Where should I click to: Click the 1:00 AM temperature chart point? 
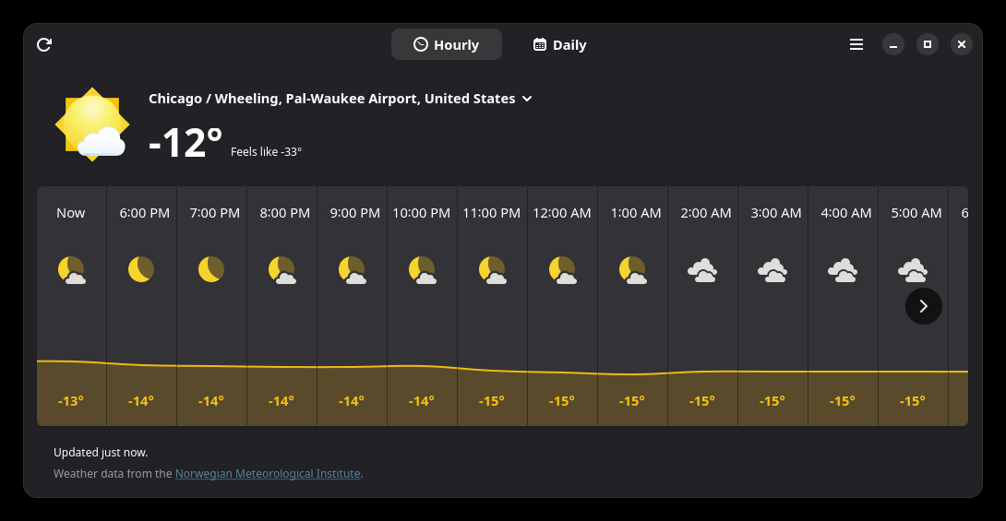(632, 374)
